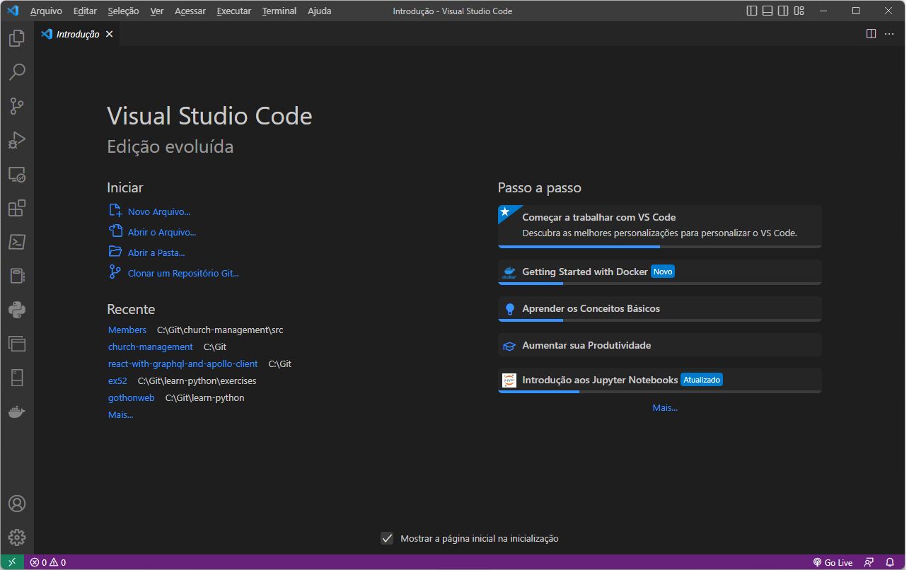Open the Accounts icon at the sidebar bottom

pos(16,504)
